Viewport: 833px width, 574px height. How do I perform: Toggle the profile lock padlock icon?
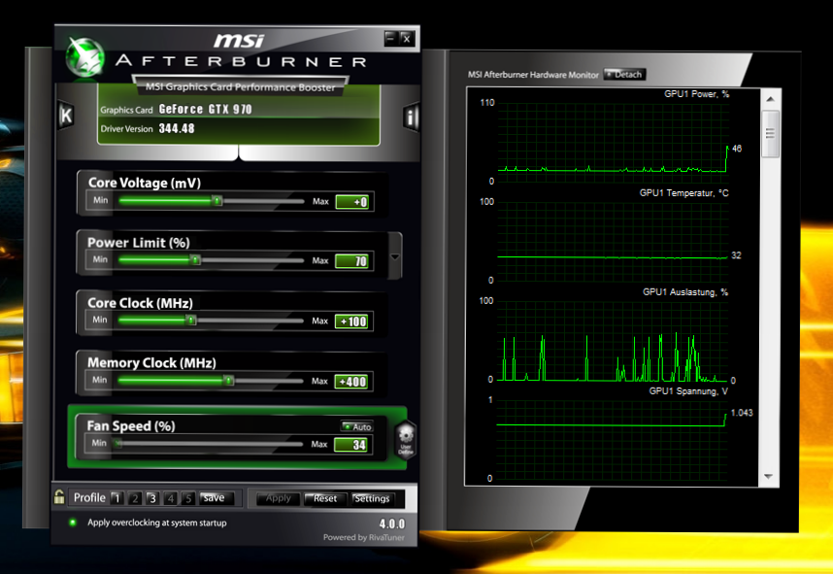pyautogui.click(x=59, y=497)
